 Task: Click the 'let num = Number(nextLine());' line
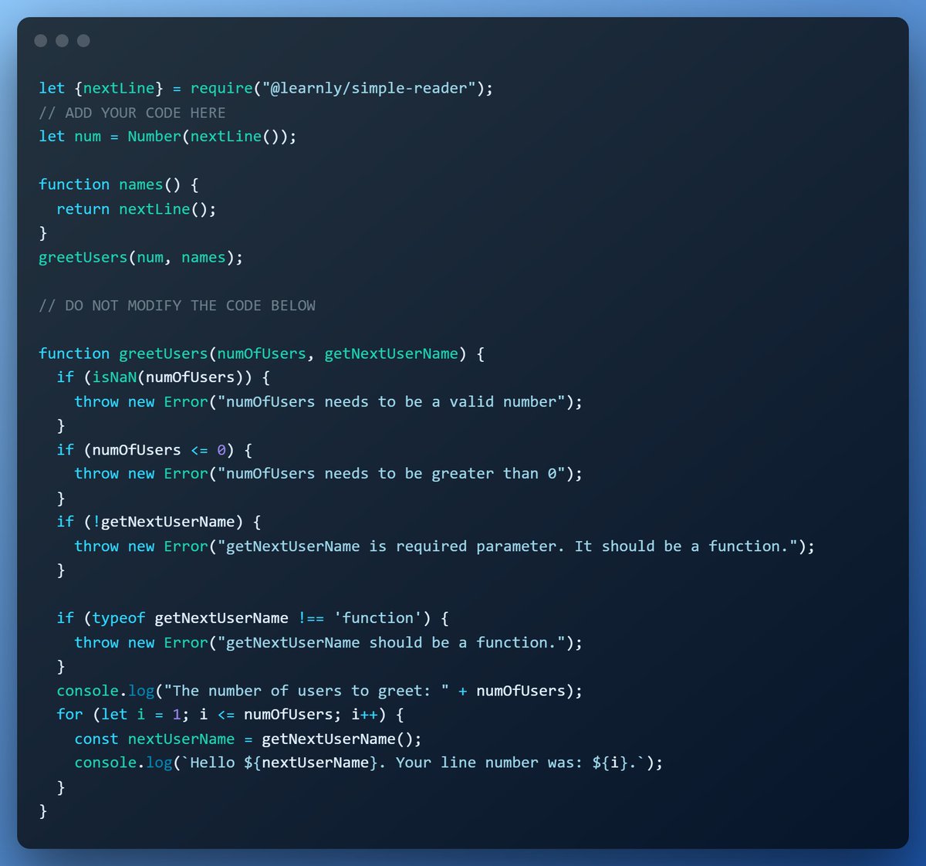coord(167,137)
